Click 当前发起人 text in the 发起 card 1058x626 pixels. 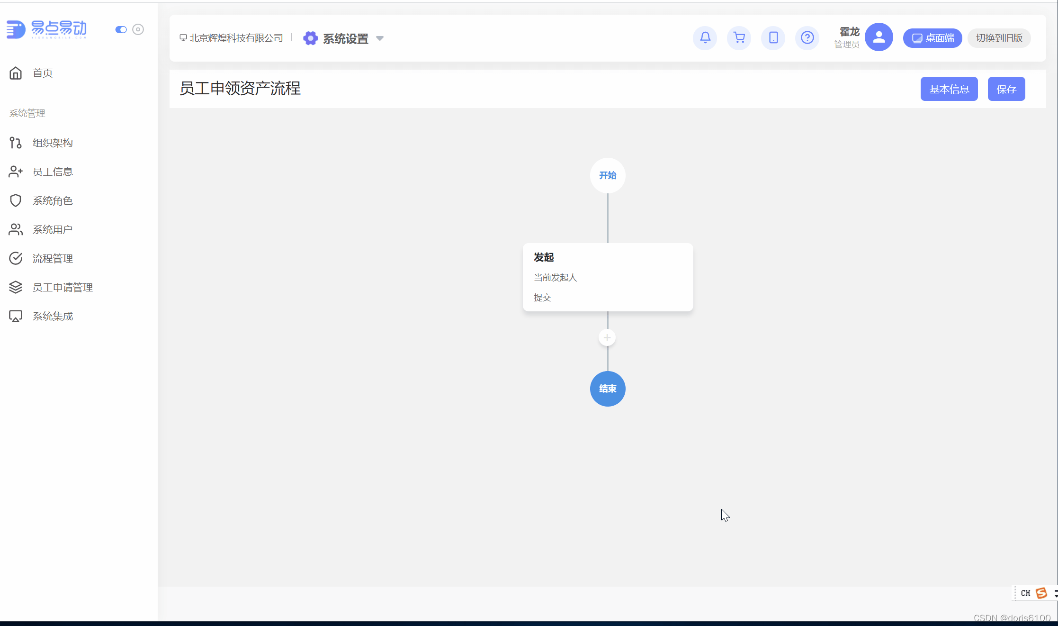click(555, 278)
